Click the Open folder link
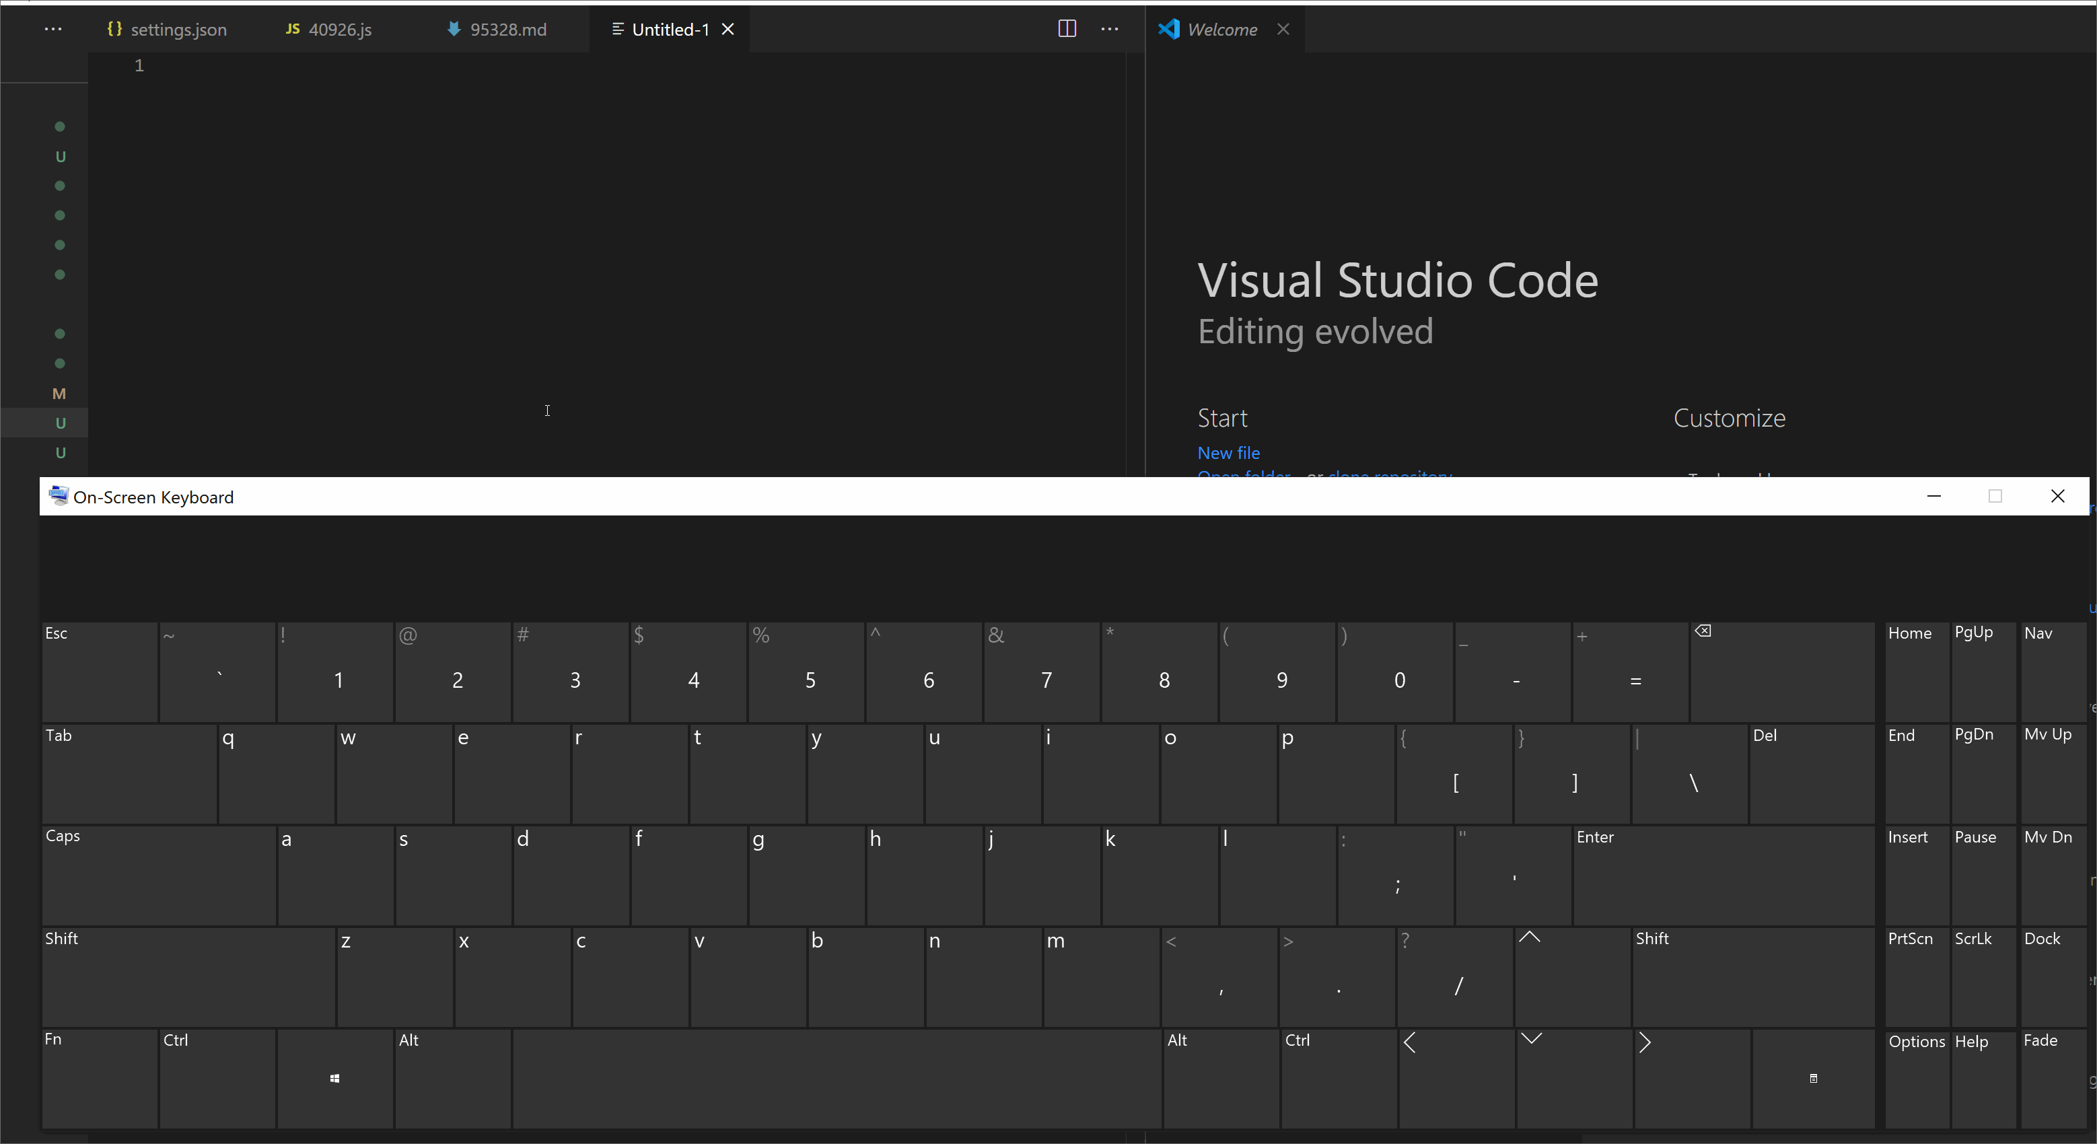 1243,476
